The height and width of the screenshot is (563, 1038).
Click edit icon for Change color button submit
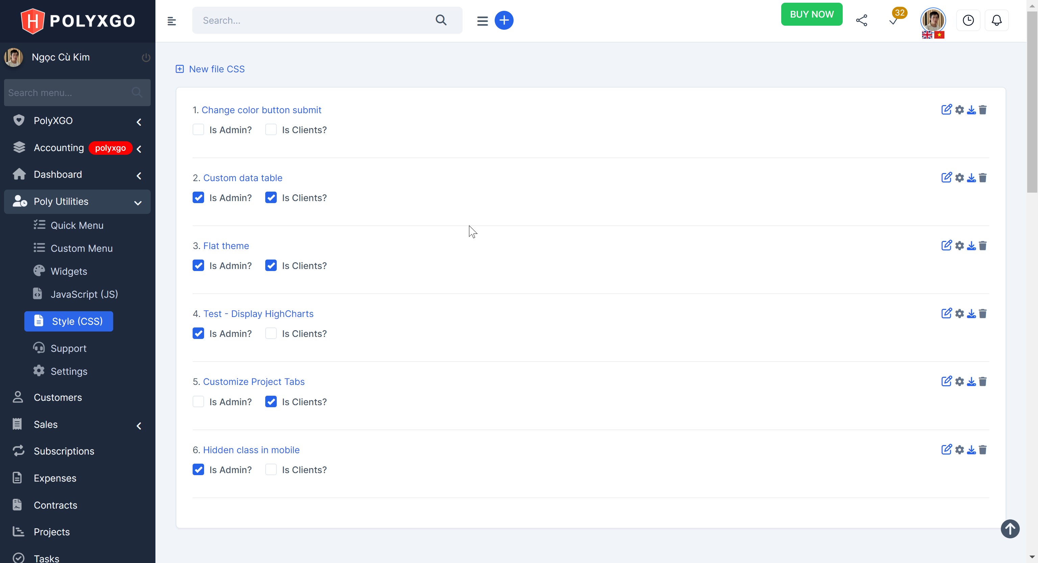point(946,109)
